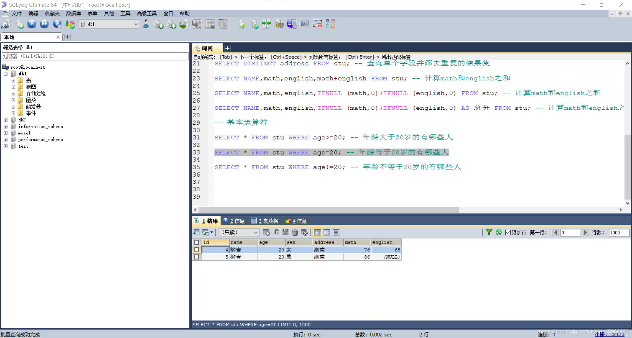Click the save changes icon in results

(x=285, y=232)
